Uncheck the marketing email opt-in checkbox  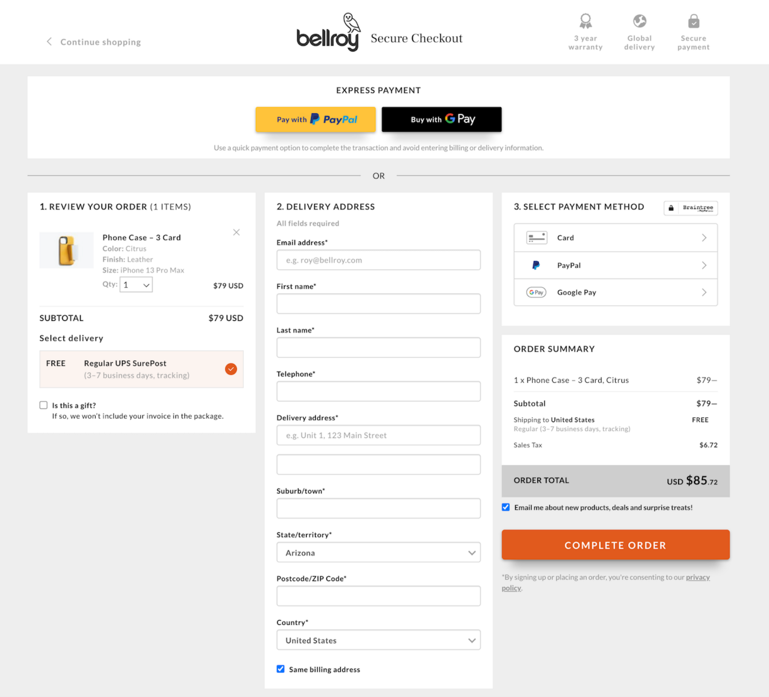coord(506,507)
